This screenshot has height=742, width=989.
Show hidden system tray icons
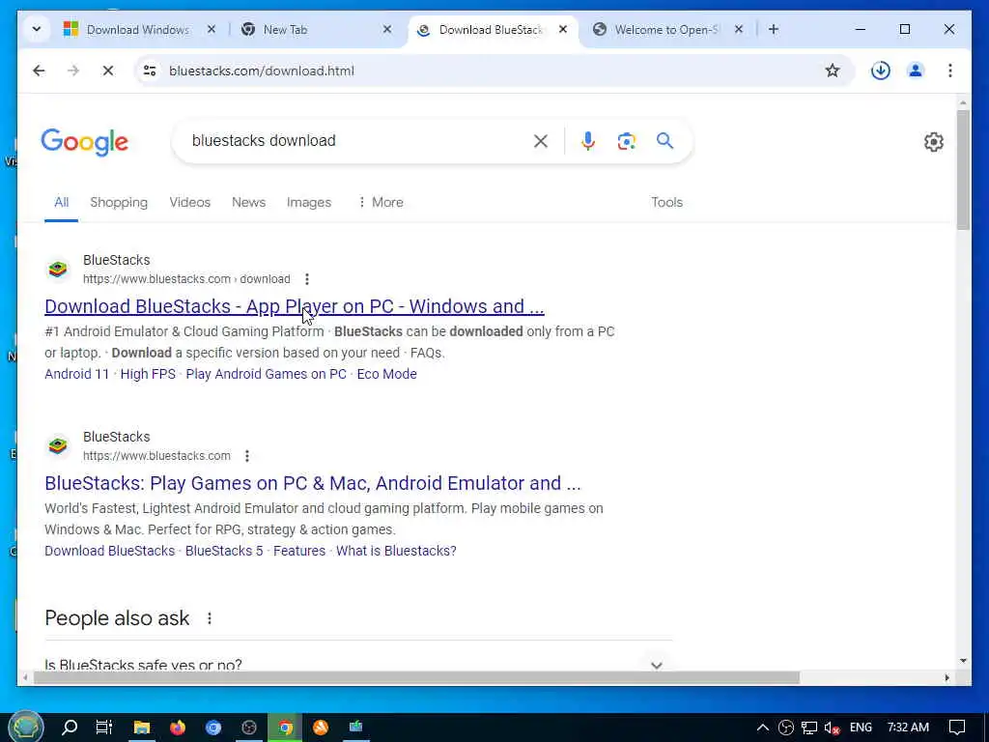pos(763,728)
